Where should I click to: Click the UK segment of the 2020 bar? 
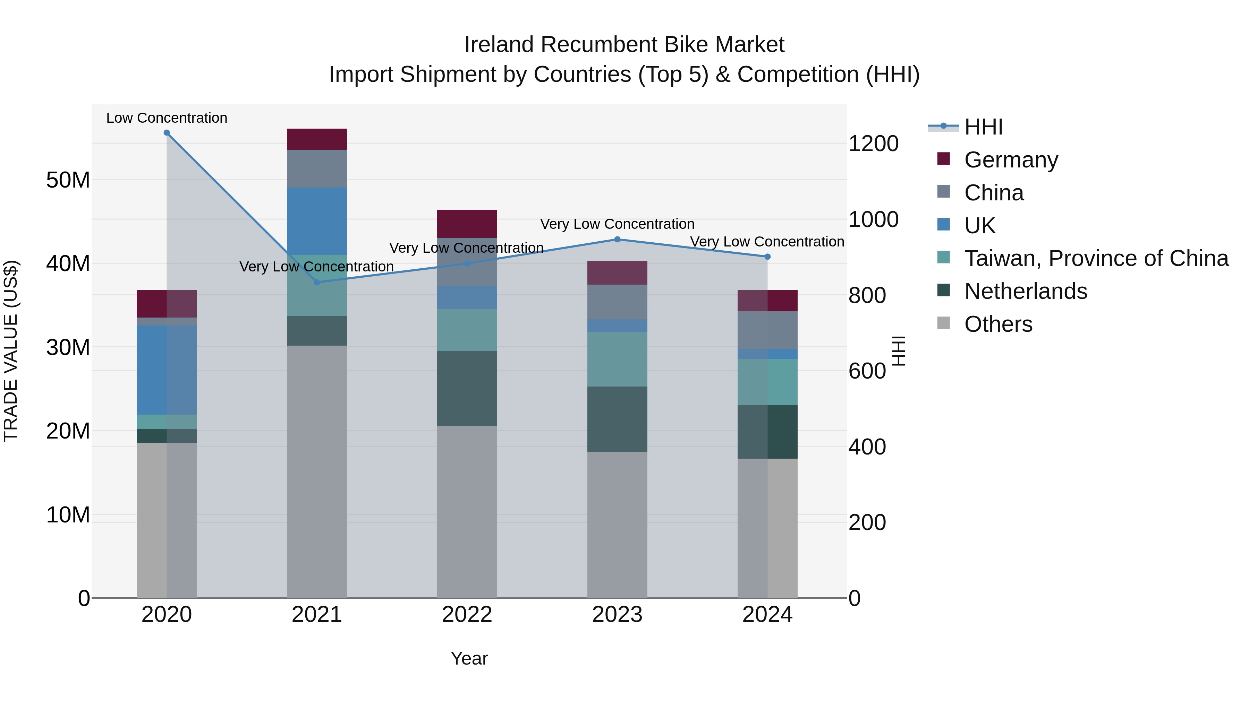point(167,370)
